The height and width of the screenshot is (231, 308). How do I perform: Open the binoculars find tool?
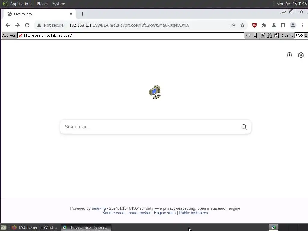(269, 35)
